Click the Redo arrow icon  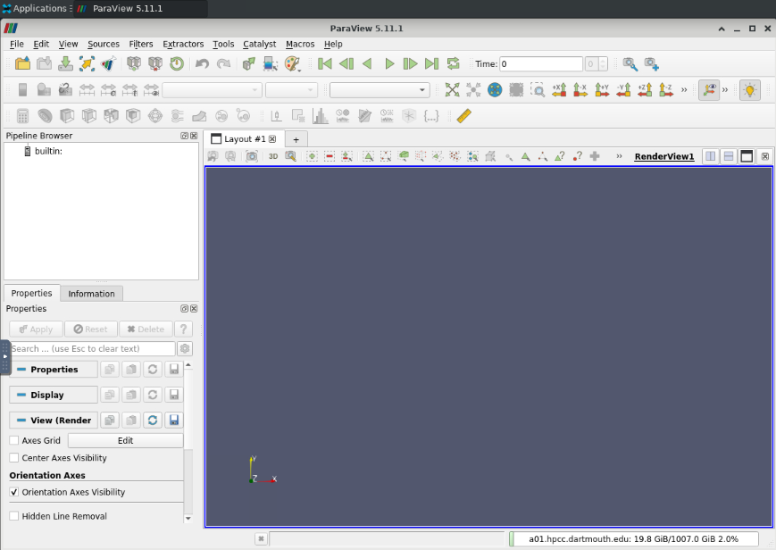point(224,64)
